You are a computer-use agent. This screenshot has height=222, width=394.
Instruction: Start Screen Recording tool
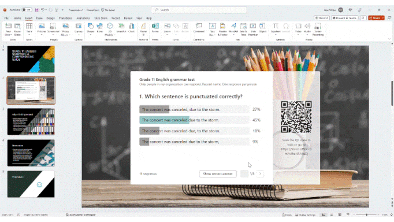(318, 29)
